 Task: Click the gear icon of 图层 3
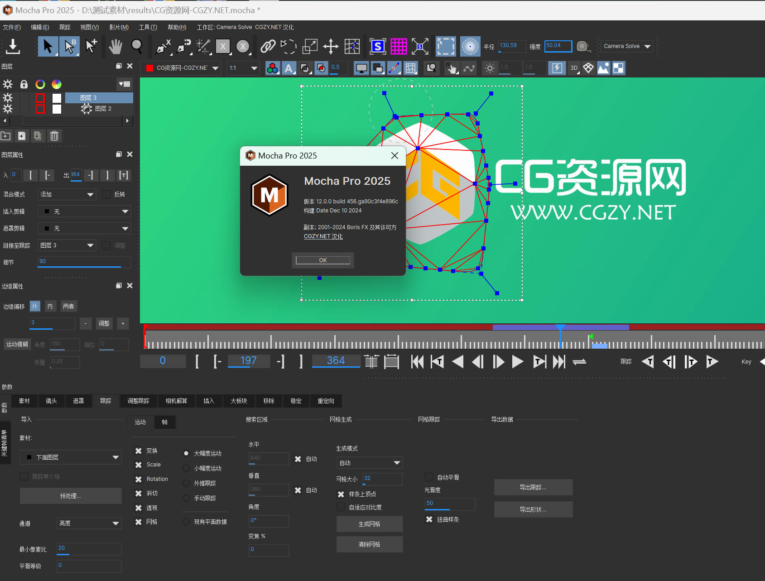pos(8,98)
